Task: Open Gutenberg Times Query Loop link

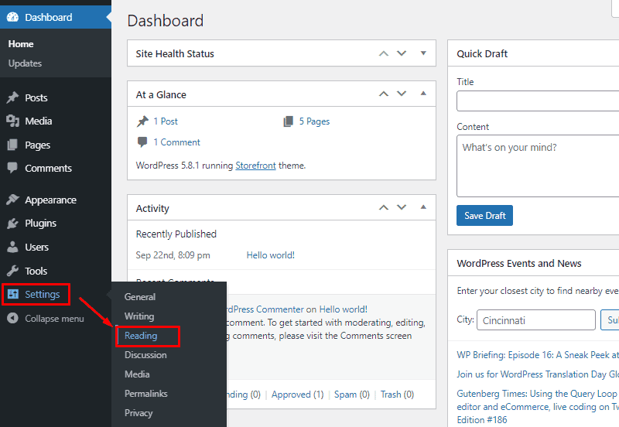Action: [538, 406]
